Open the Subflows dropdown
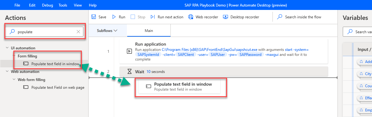372x117 pixels. pyautogui.click(x=108, y=30)
